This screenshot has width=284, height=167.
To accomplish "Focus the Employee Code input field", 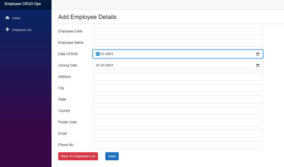I will [x=178, y=31].
